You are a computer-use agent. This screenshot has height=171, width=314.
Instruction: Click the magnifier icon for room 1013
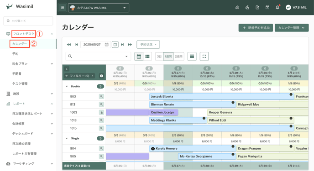101,121
